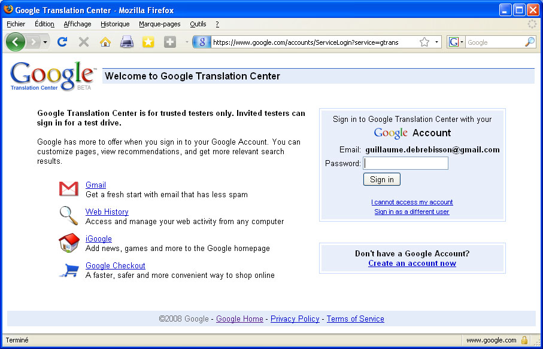Click the Google Translation Center logo
The width and height of the screenshot is (543, 349).
[x=53, y=76]
